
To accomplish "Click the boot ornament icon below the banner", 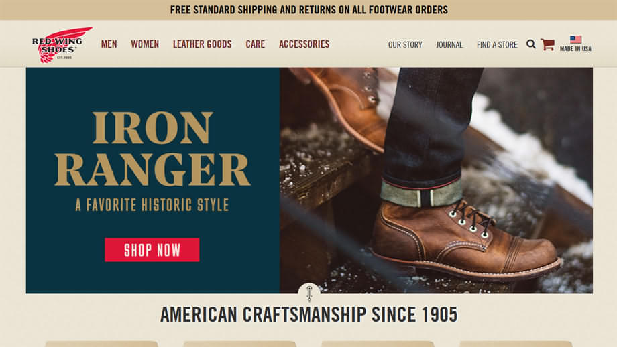I will 309,293.
